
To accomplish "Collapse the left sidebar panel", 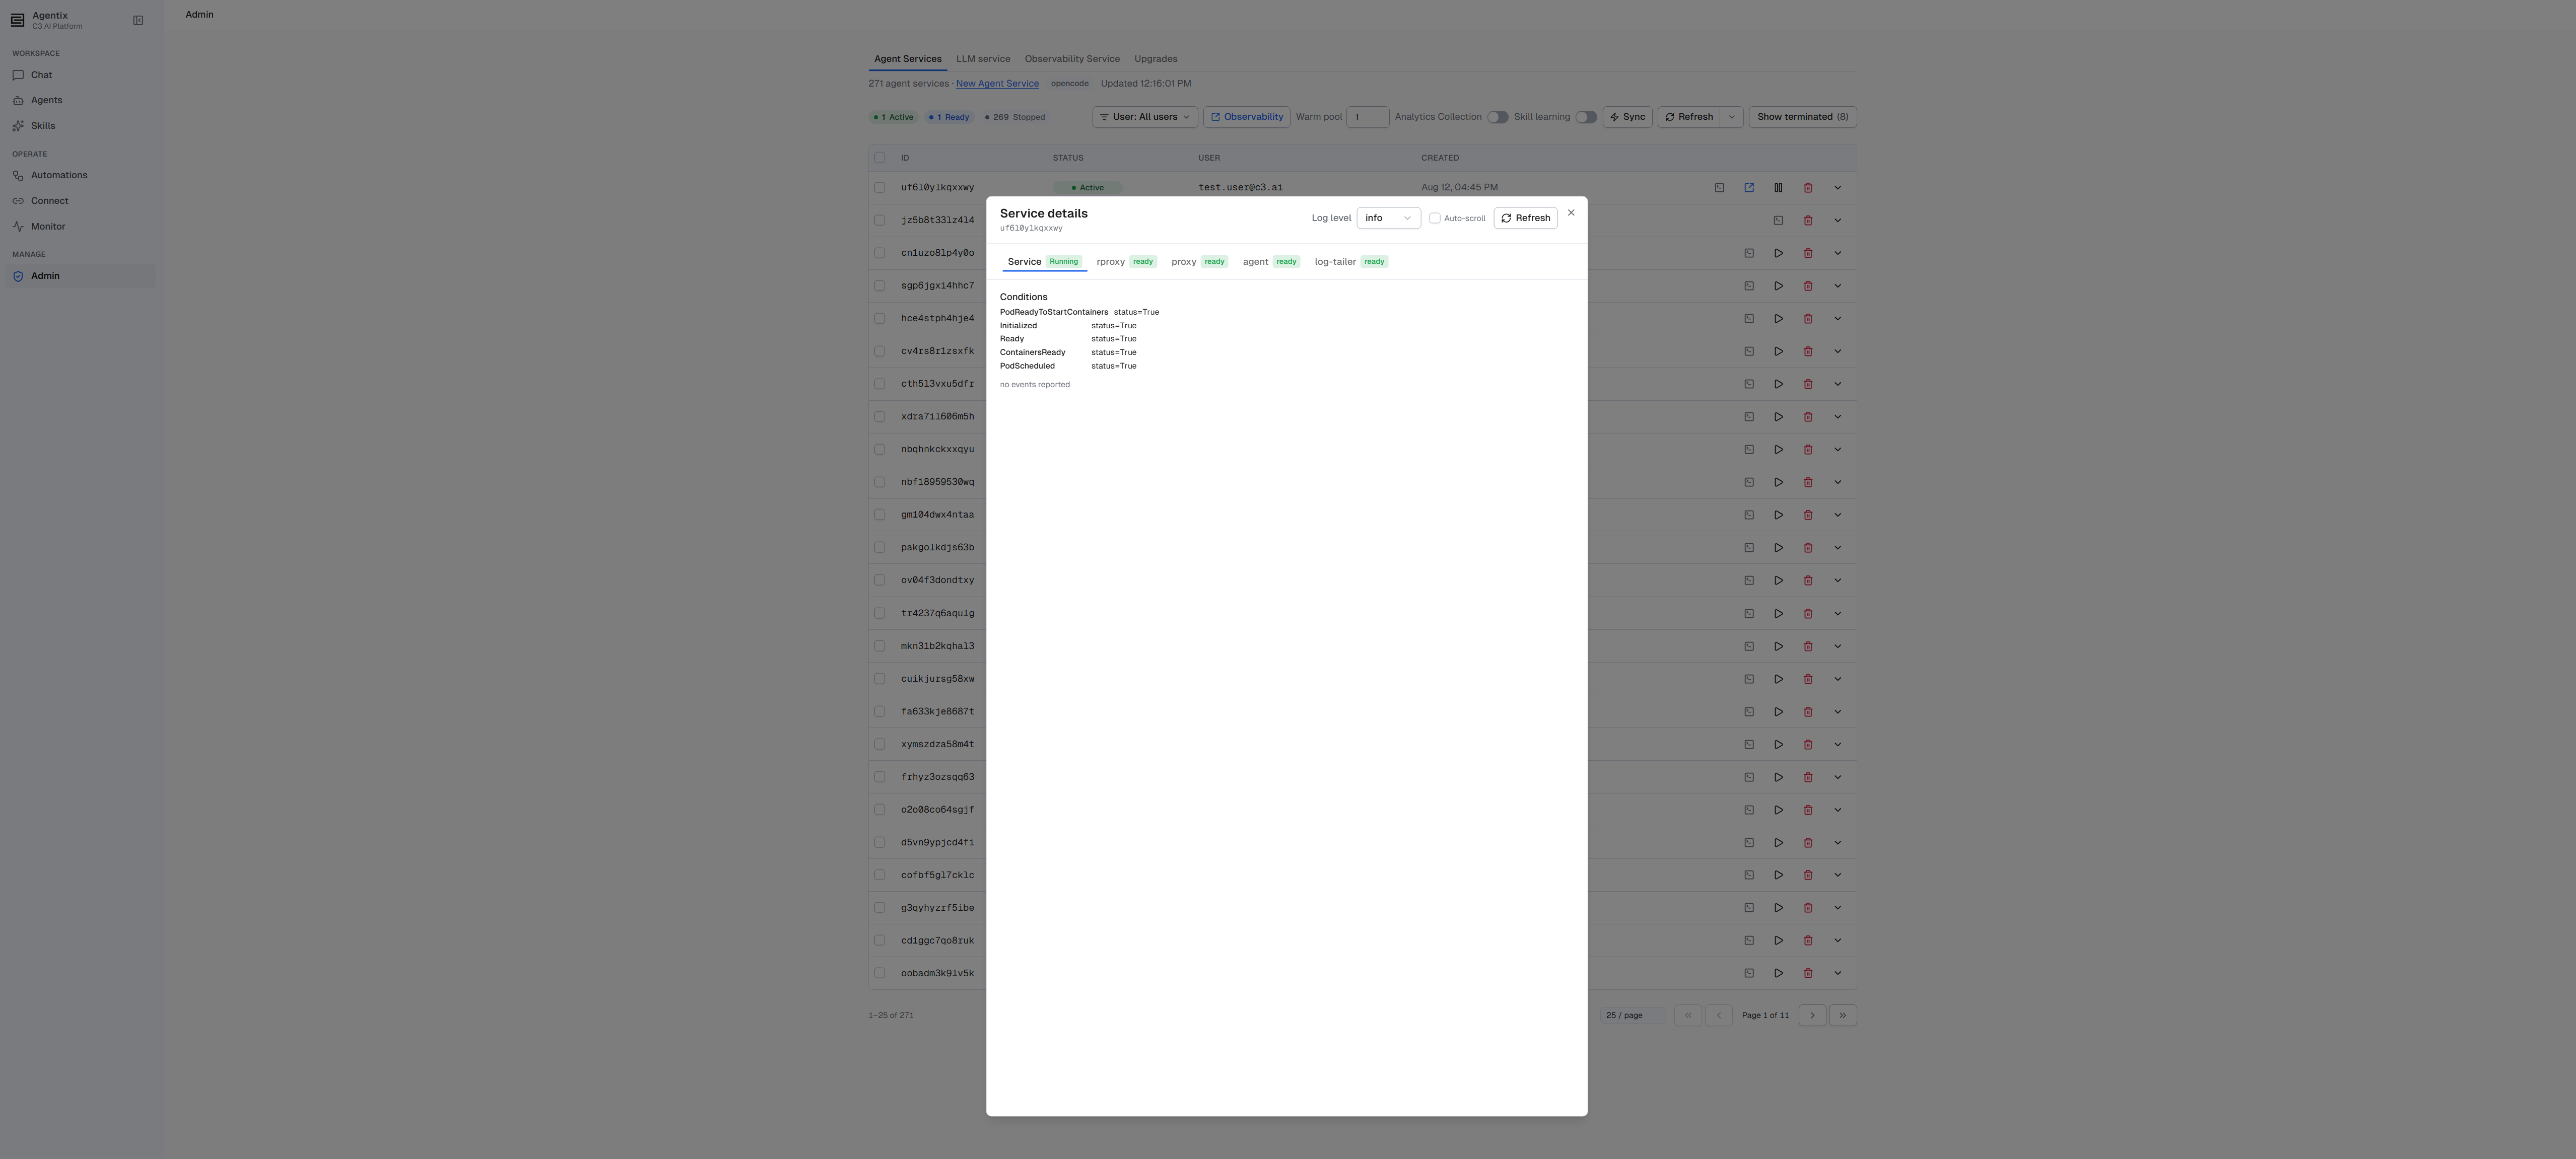I will (138, 20).
